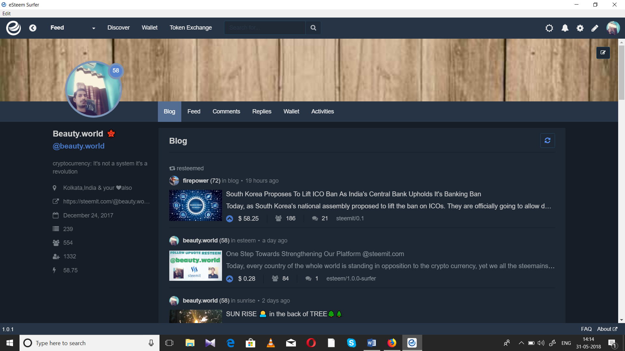Open the About link in footer
625x351 pixels.
(x=607, y=329)
